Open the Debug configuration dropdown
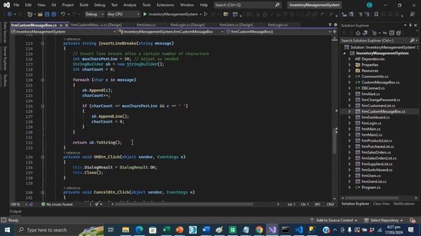 pos(95,14)
